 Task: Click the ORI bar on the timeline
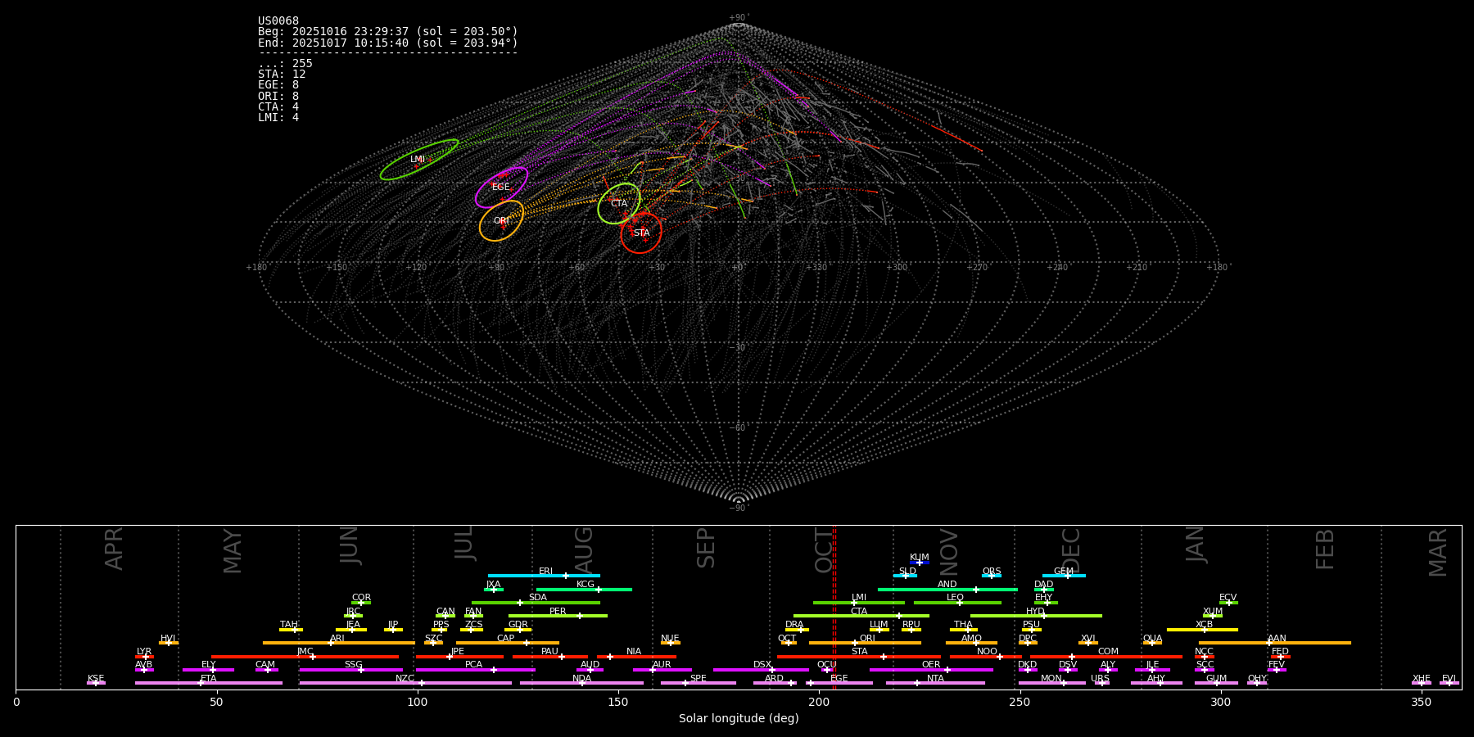866,643
